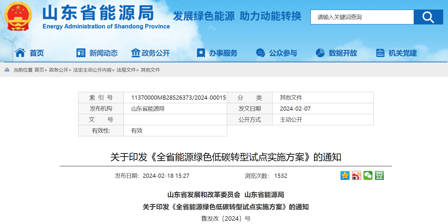The image size is (448, 224).
Task: Click the magnifier search icon
Action: click(x=428, y=17)
